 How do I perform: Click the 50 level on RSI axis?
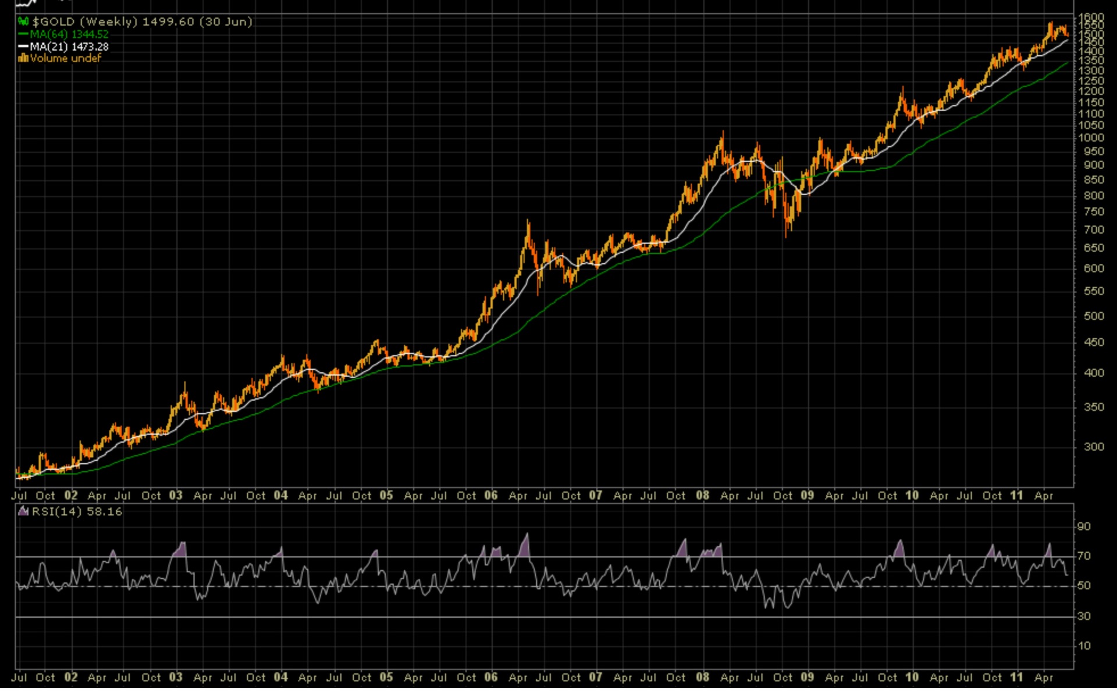pyautogui.click(x=1084, y=587)
